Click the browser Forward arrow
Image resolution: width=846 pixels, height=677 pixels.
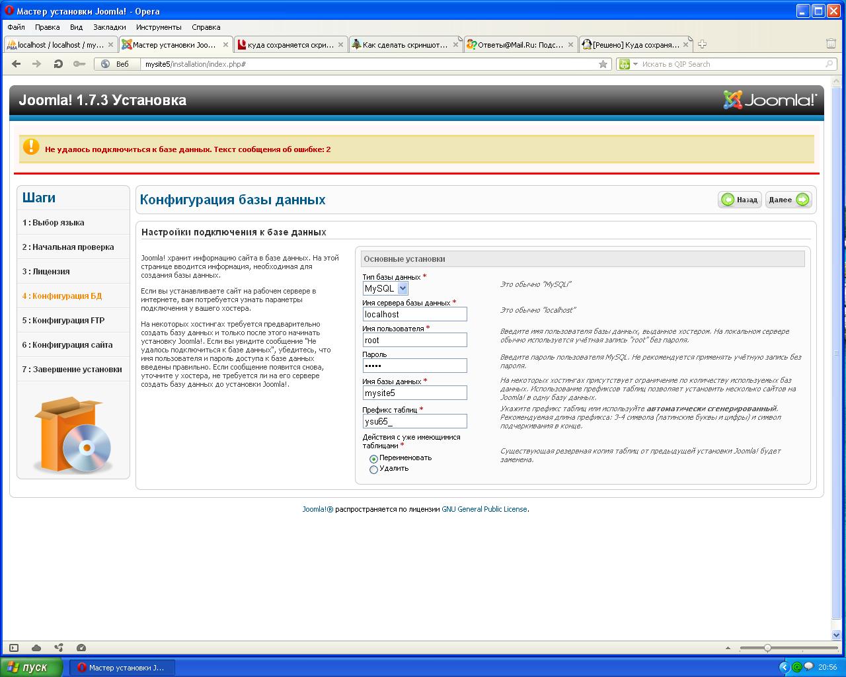click(x=37, y=64)
